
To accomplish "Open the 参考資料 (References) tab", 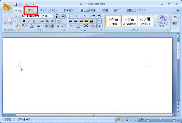I will [69, 11].
